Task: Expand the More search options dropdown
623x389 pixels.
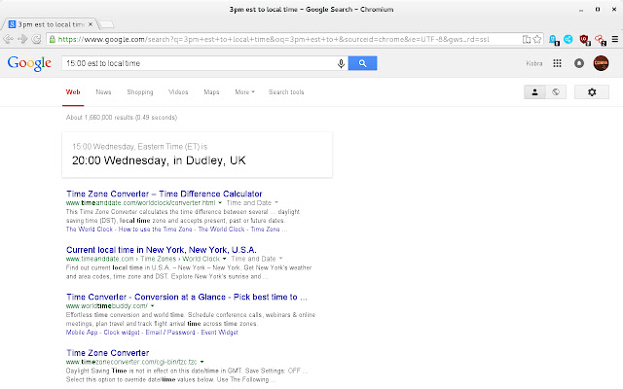Action: pos(244,92)
